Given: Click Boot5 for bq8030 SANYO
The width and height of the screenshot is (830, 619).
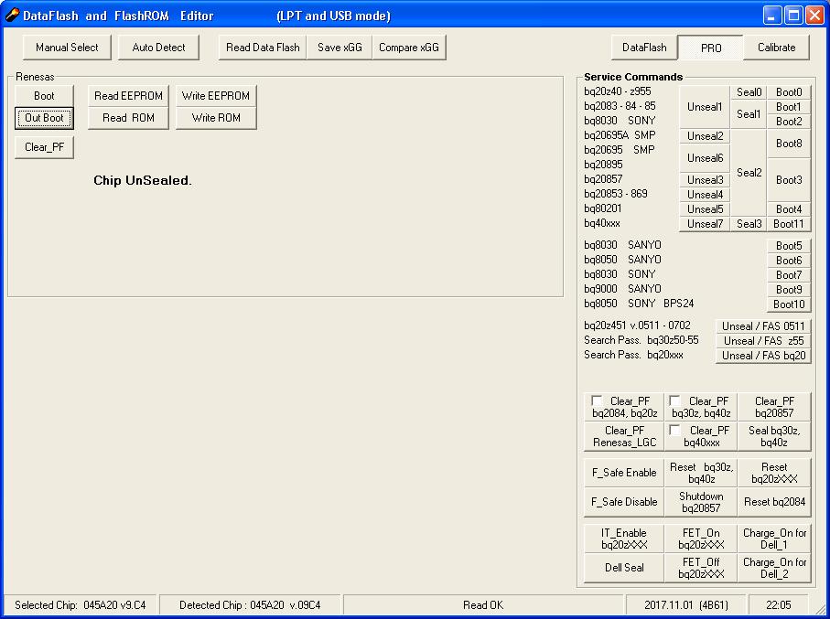Looking at the screenshot, I should tap(789, 245).
